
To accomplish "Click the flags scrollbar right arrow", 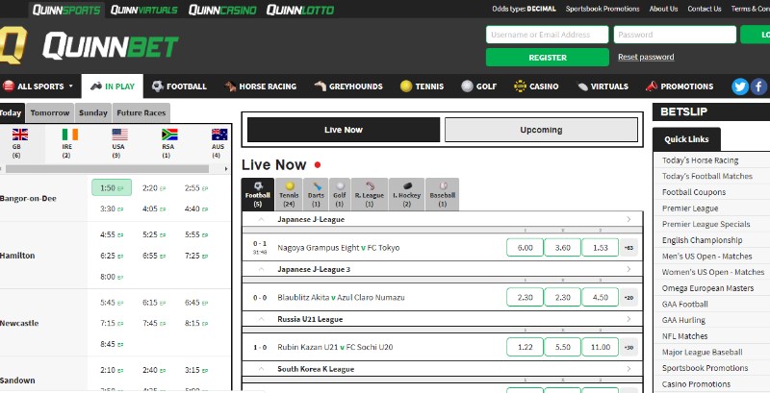I will tap(227, 169).
